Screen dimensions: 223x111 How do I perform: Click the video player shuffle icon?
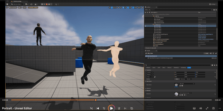coord(91,108)
